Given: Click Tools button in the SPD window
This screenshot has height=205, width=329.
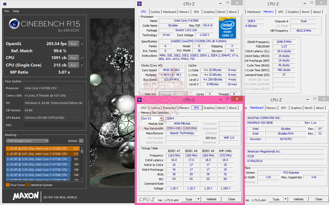Looking at the screenshot, I should [x=189, y=199].
